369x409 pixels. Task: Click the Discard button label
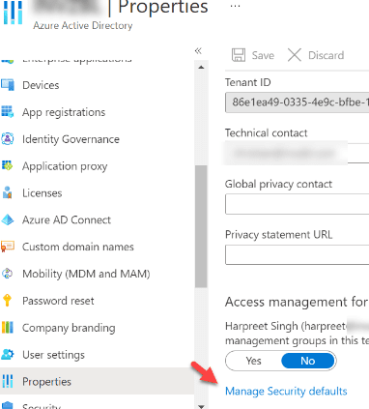(326, 55)
